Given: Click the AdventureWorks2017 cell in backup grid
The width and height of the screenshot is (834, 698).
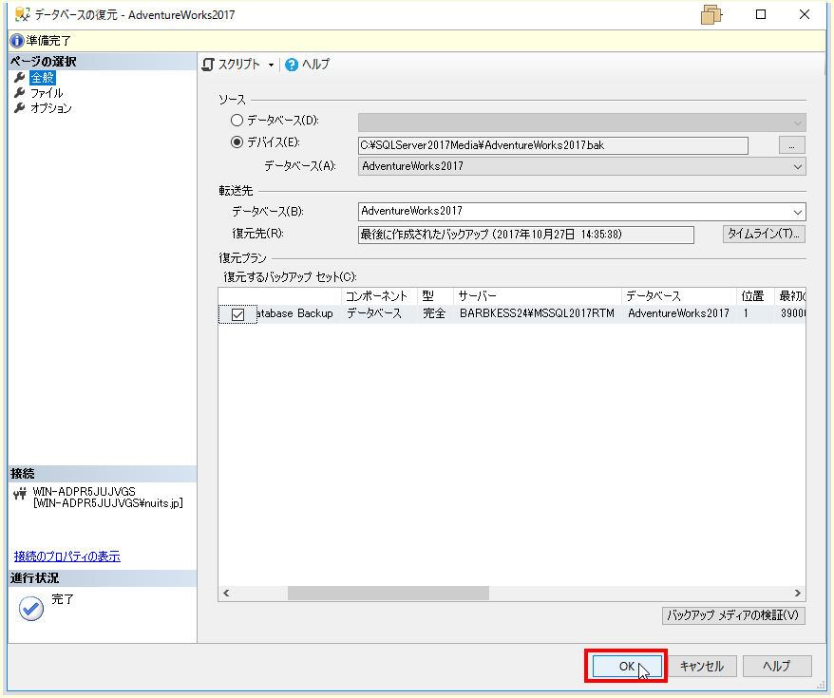Looking at the screenshot, I should click(x=678, y=313).
